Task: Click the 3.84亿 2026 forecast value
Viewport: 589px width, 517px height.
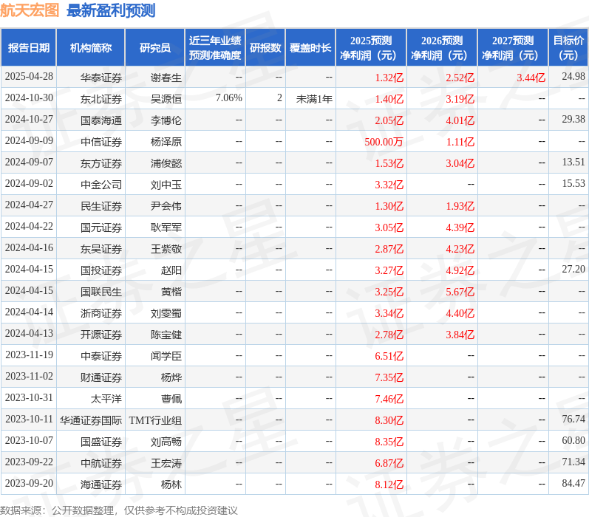Action: [460, 334]
